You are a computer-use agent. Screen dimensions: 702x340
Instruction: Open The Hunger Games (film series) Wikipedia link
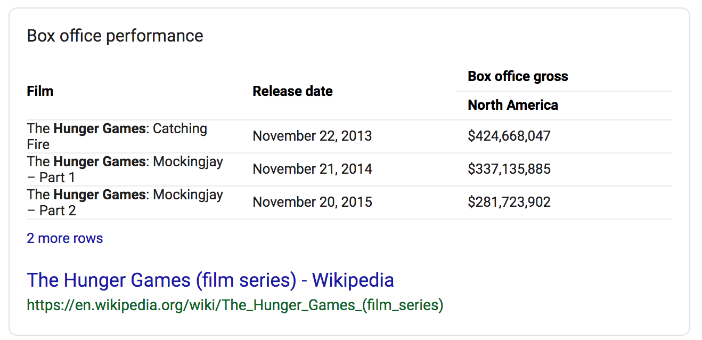(x=210, y=280)
